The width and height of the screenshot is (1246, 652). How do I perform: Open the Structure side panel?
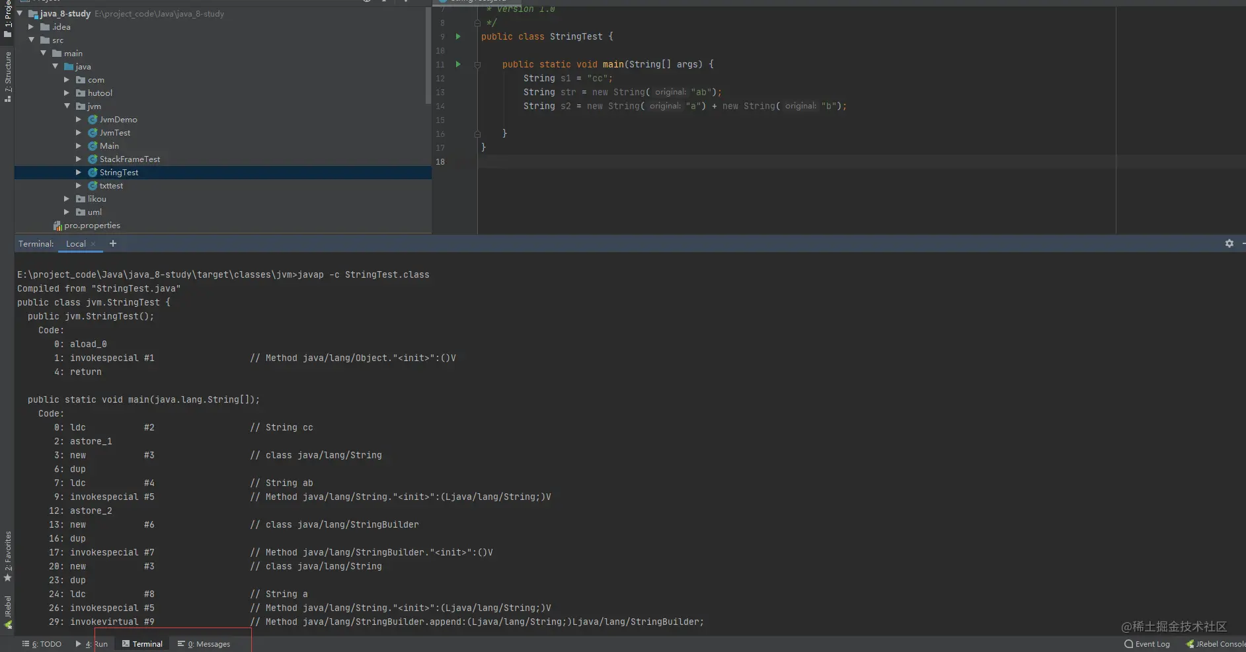coord(7,76)
